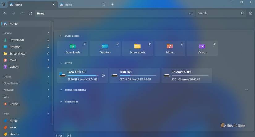Open Videos from the sidebar
This screenshot has width=255, height=137.
(x=26, y=67)
